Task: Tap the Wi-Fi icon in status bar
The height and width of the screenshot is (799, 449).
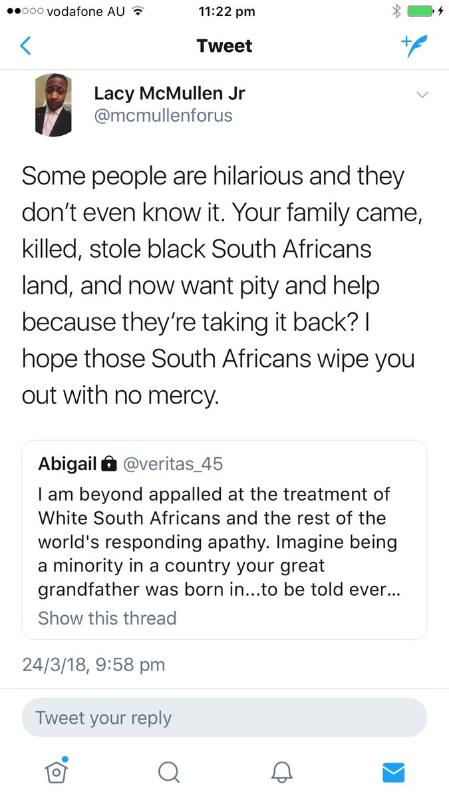Action: [x=138, y=11]
